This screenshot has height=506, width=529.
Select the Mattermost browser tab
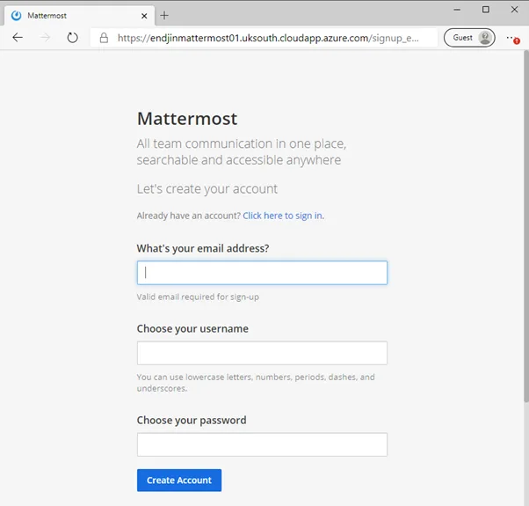(x=80, y=16)
